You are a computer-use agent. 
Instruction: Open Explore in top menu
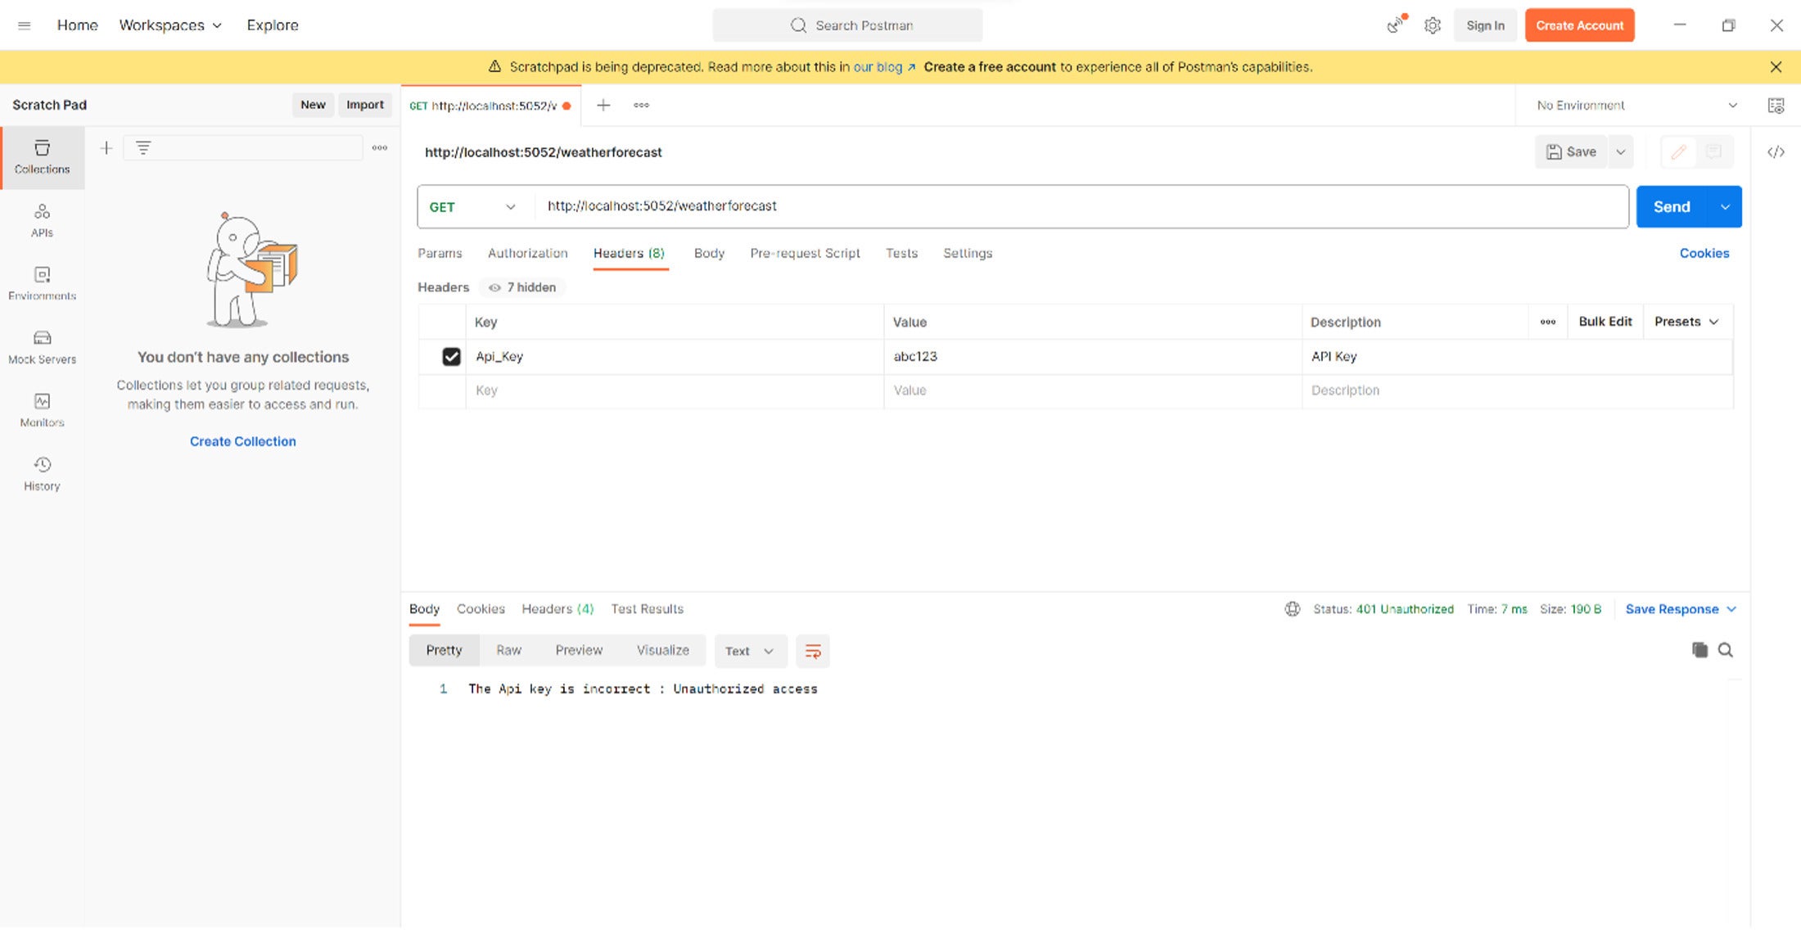pyautogui.click(x=273, y=25)
